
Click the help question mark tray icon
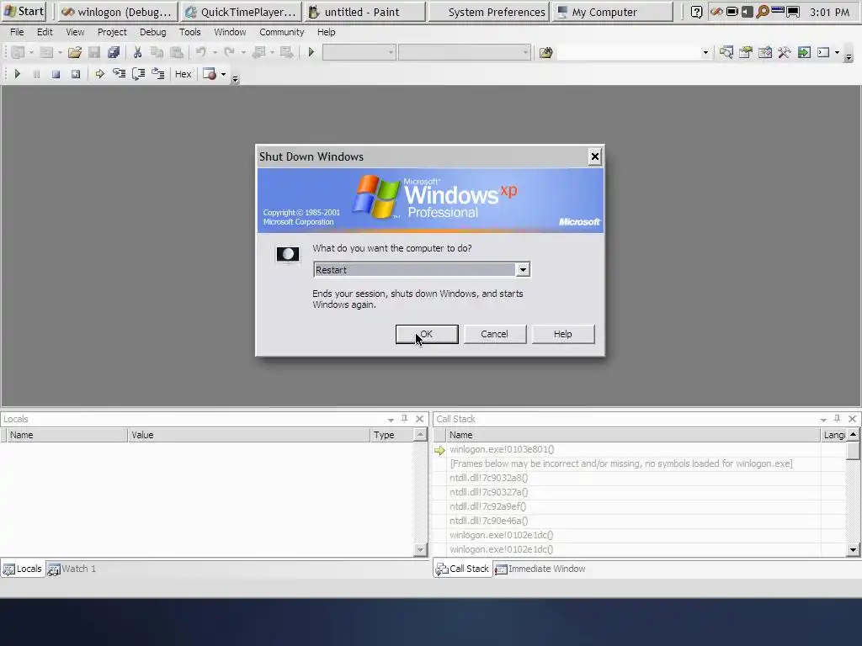[696, 12]
